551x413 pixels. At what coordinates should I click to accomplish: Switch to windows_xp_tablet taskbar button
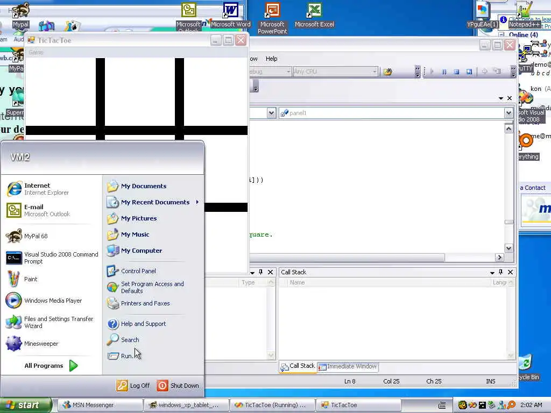[x=186, y=405]
